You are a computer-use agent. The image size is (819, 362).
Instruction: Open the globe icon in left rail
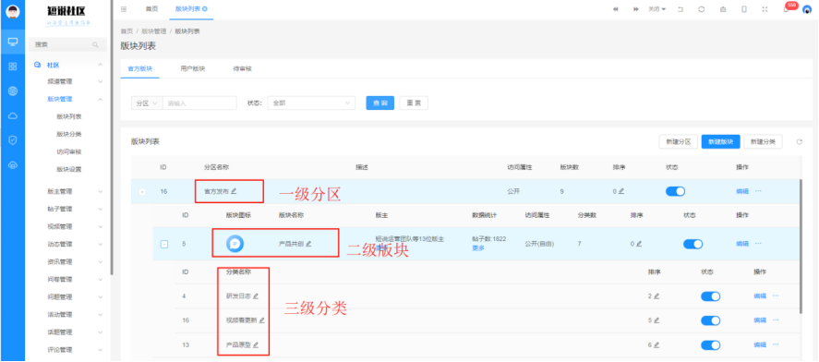click(13, 90)
